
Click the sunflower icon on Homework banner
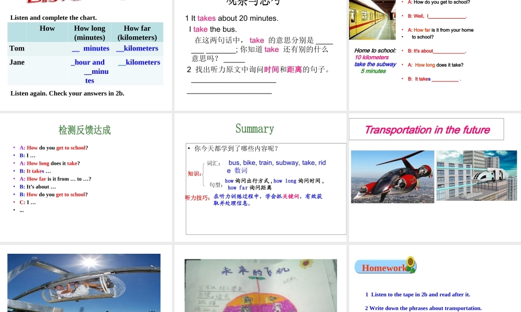coord(411,264)
